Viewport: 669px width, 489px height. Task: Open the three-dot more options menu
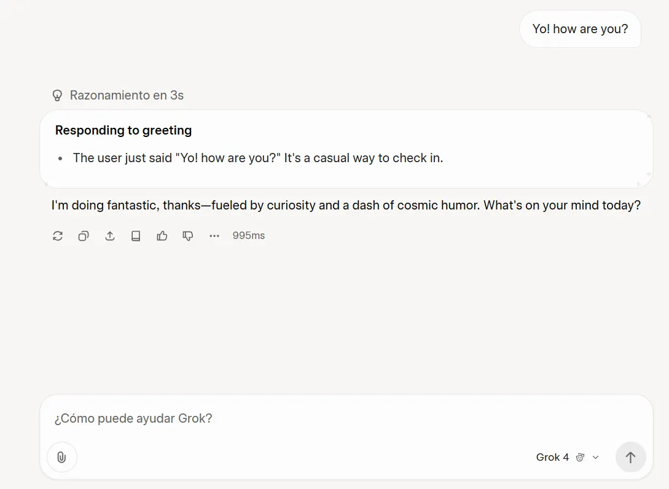pyautogui.click(x=214, y=236)
